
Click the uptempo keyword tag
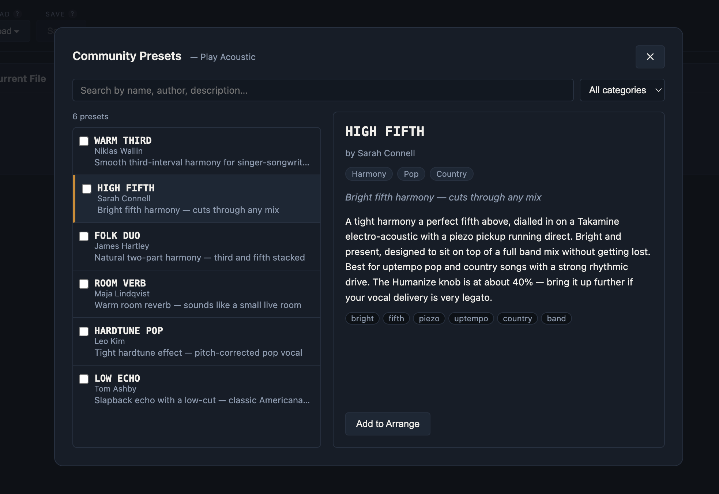pyautogui.click(x=471, y=318)
